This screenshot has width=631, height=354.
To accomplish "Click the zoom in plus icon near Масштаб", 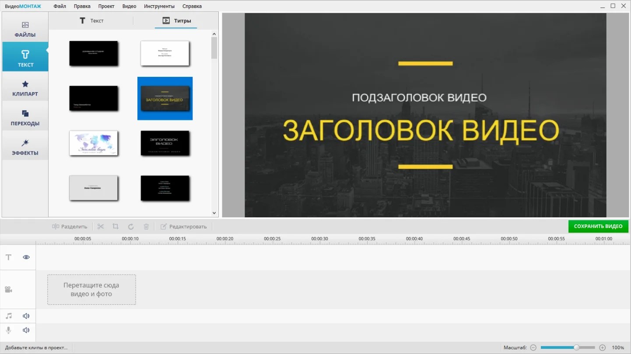I will click(x=603, y=348).
